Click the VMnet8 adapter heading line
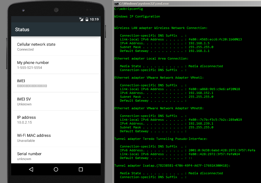Image resolution: width=261 pixels, height=183 pixels. (x=159, y=108)
